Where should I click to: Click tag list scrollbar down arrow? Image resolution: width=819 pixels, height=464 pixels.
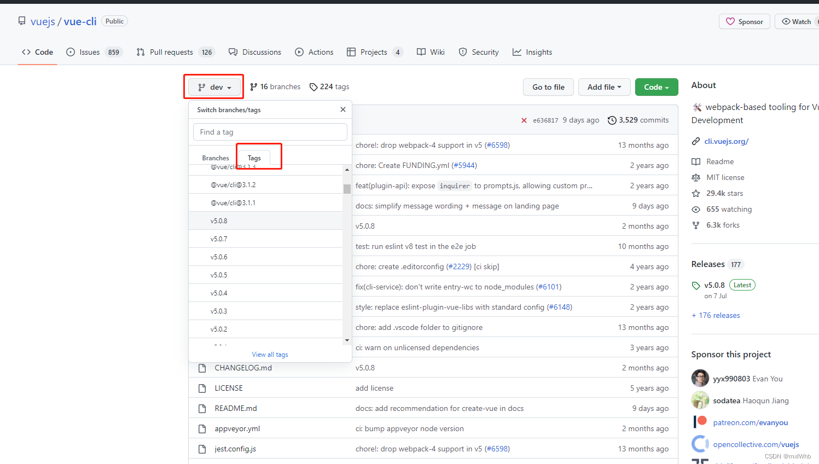(x=347, y=340)
